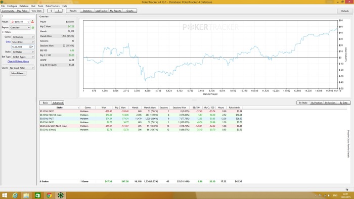
Task: Toggle the dollar currency mode button
Action: (51, 11)
